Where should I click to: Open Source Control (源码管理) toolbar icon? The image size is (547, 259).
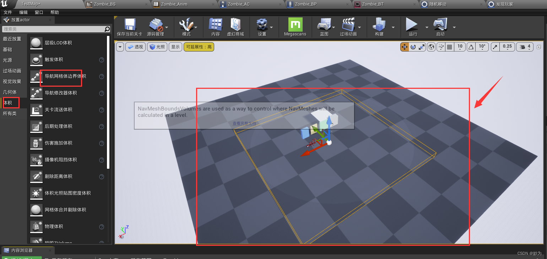(155, 25)
